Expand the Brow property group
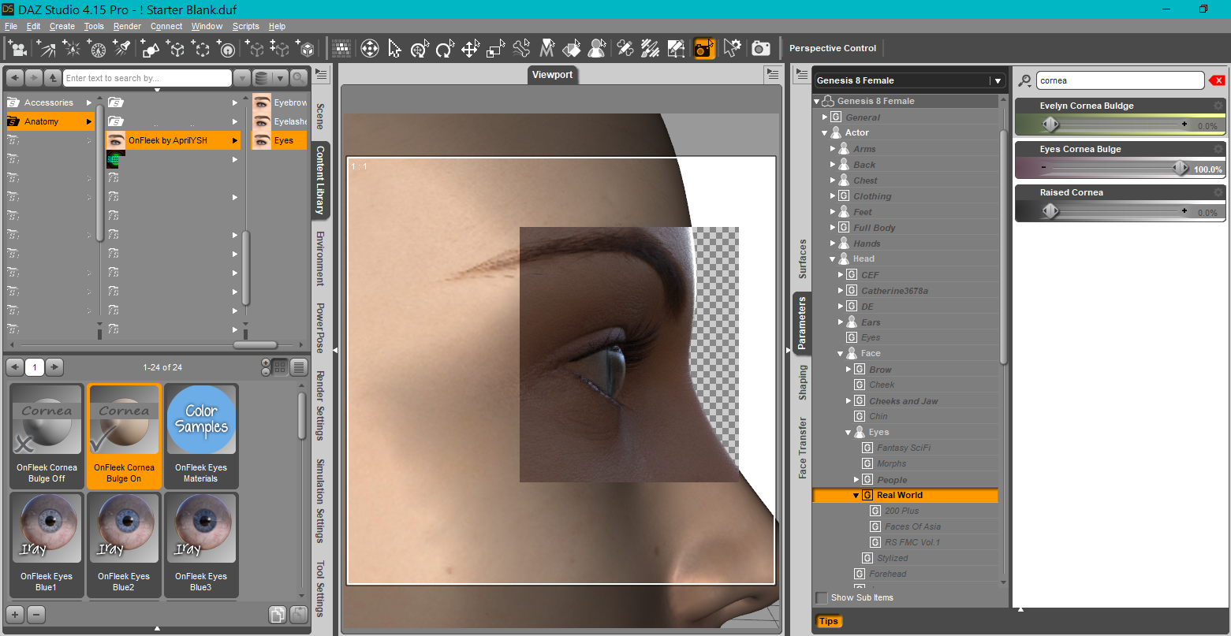Viewport: 1231px width, 636px height. (x=849, y=370)
